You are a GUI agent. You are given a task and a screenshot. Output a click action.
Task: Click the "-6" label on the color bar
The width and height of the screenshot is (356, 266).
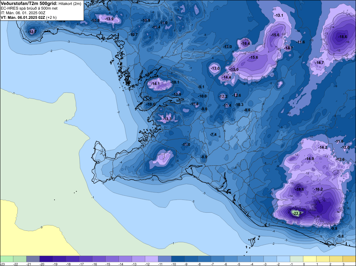[x=226, y=264]
